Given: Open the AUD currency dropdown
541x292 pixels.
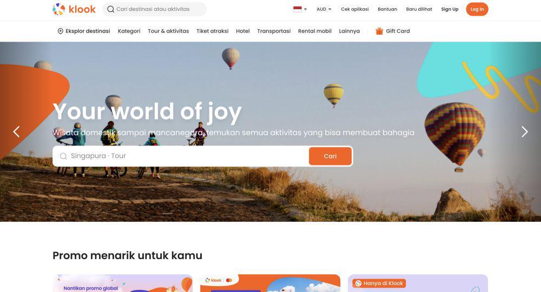Looking at the screenshot, I should [x=324, y=9].
